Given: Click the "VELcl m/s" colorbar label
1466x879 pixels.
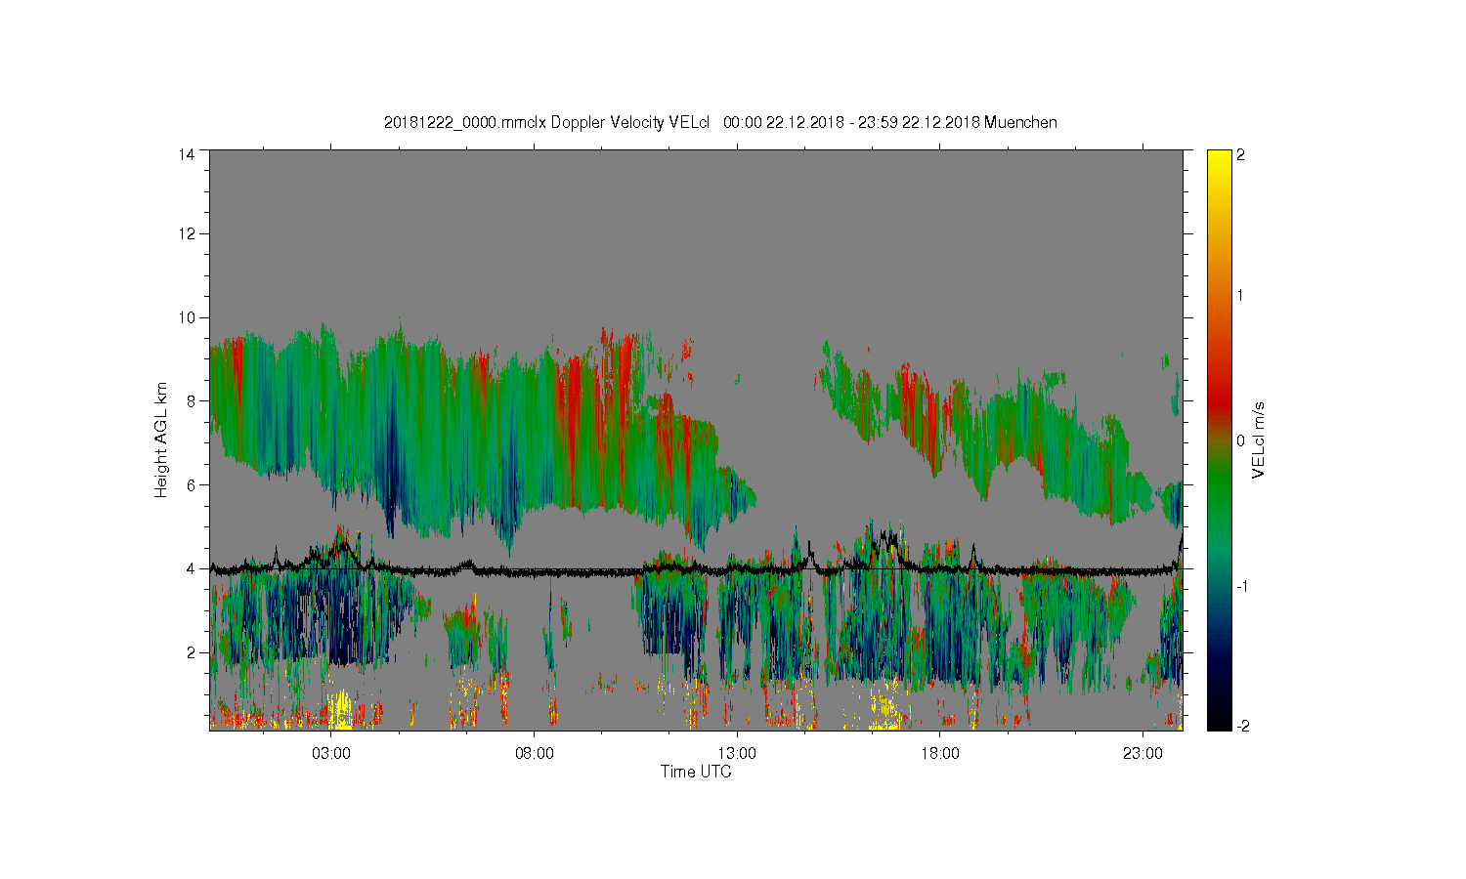Looking at the screenshot, I should tap(1259, 439).
